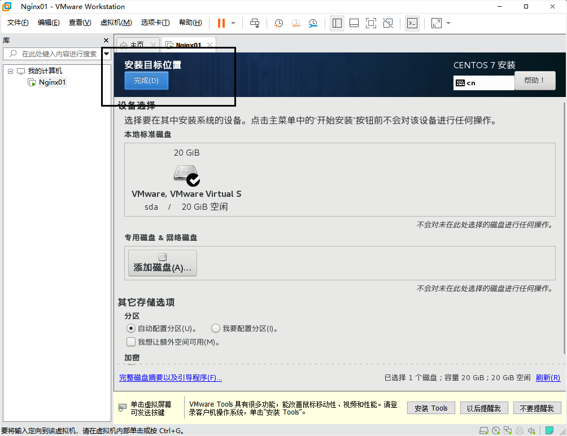
Task: Click the cn keyboard layout indicator
Action: pos(483,83)
